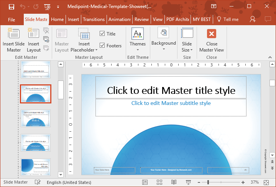This screenshot has height=187, width=276.
Task: Switch to Reading View icon
Action: tap(174, 182)
